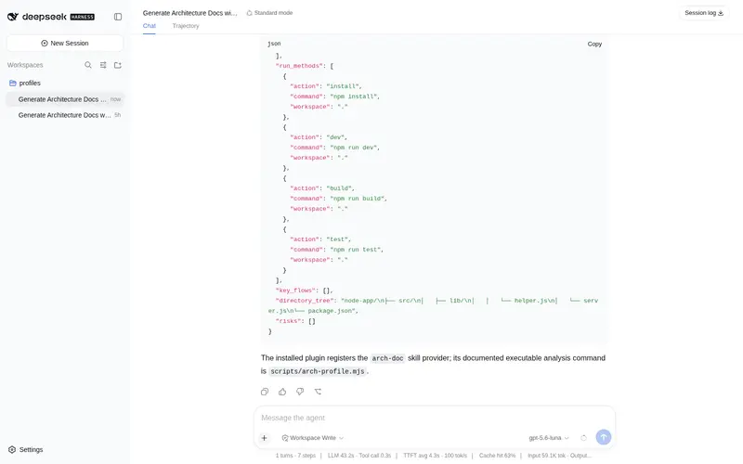The image size is (743, 464).
Task: Click the "npm install" command value
Action: click(x=355, y=97)
